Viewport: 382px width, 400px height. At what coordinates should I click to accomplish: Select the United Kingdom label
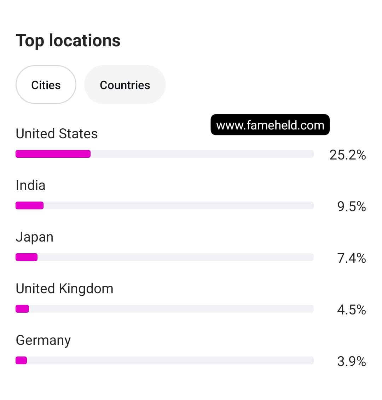(x=64, y=289)
